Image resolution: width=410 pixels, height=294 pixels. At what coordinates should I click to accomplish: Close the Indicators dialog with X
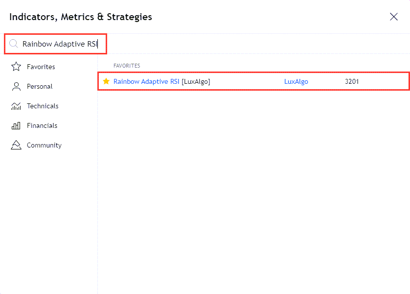pos(393,17)
